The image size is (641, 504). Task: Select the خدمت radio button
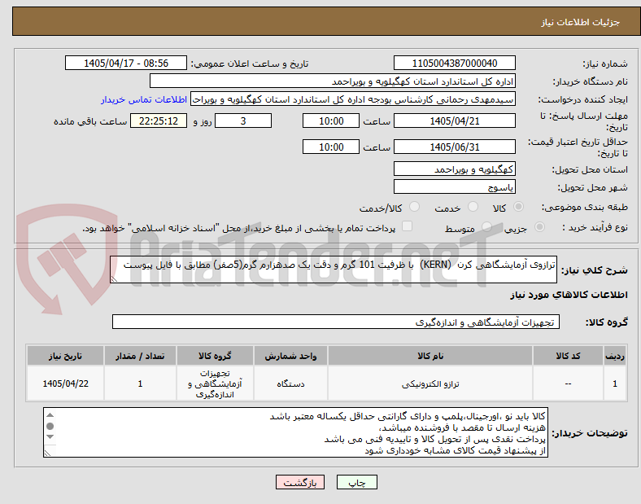pyautogui.click(x=473, y=207)
